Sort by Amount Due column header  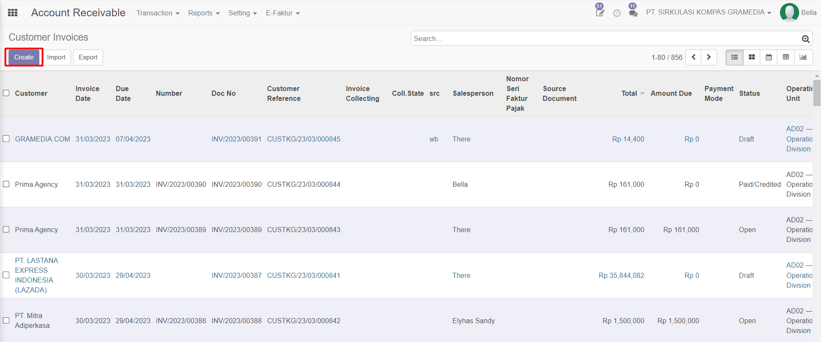[671, 93]
